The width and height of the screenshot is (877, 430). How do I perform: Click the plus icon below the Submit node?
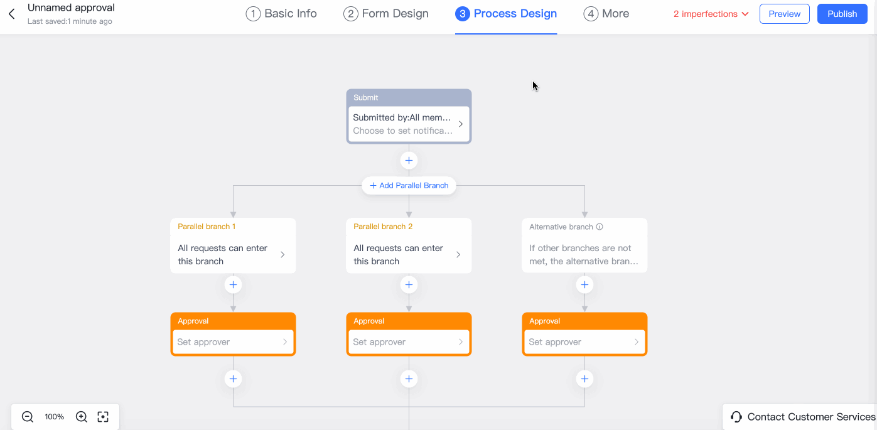point(409,160)
